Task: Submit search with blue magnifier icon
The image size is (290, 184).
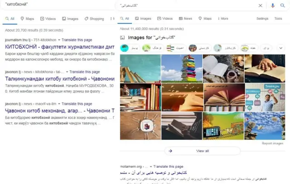Action: (x=282, y=5)
